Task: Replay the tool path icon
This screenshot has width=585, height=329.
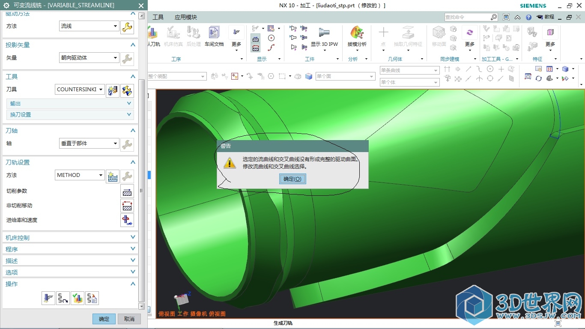Action: point(63,298)
